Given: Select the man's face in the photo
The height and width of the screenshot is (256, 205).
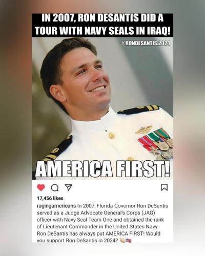Looking at the screenshot, I should pos(86,77).
